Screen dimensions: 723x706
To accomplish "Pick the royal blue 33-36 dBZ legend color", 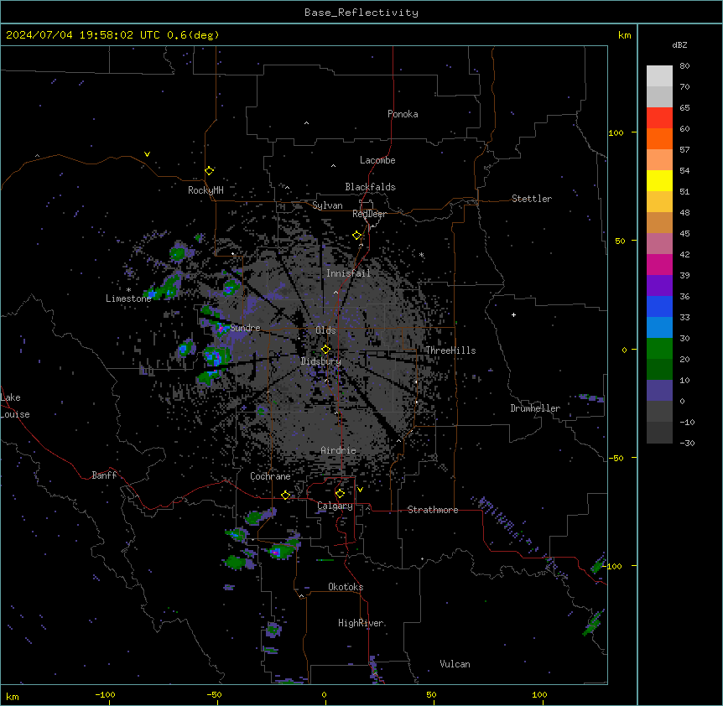I will [659, 306].
